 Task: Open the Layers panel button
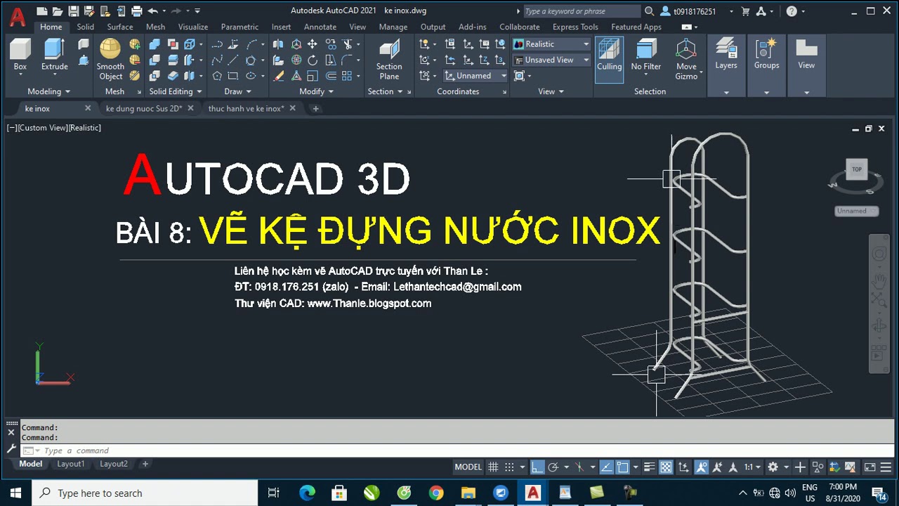point(726,55)
